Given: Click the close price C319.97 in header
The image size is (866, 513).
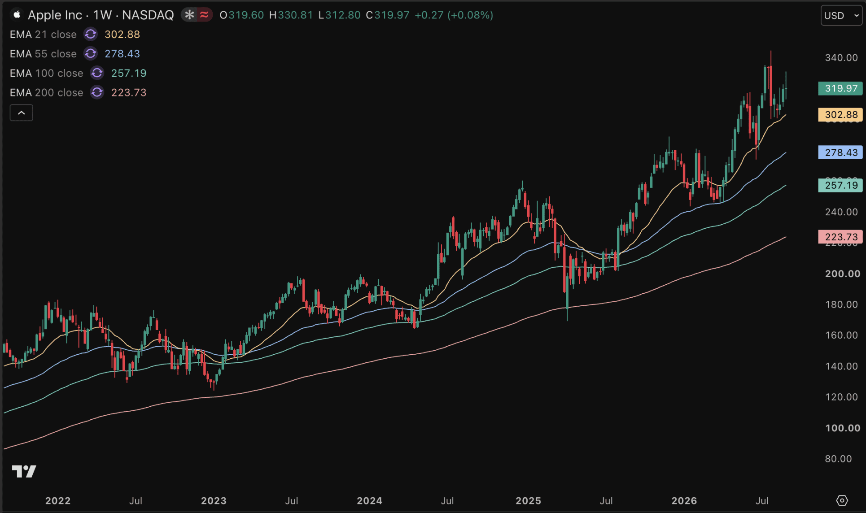Looking at the screenshot, I should [x=388, y=15].
